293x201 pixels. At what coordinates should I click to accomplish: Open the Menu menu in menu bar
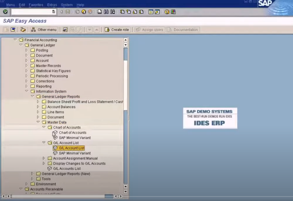pos(11,5)
